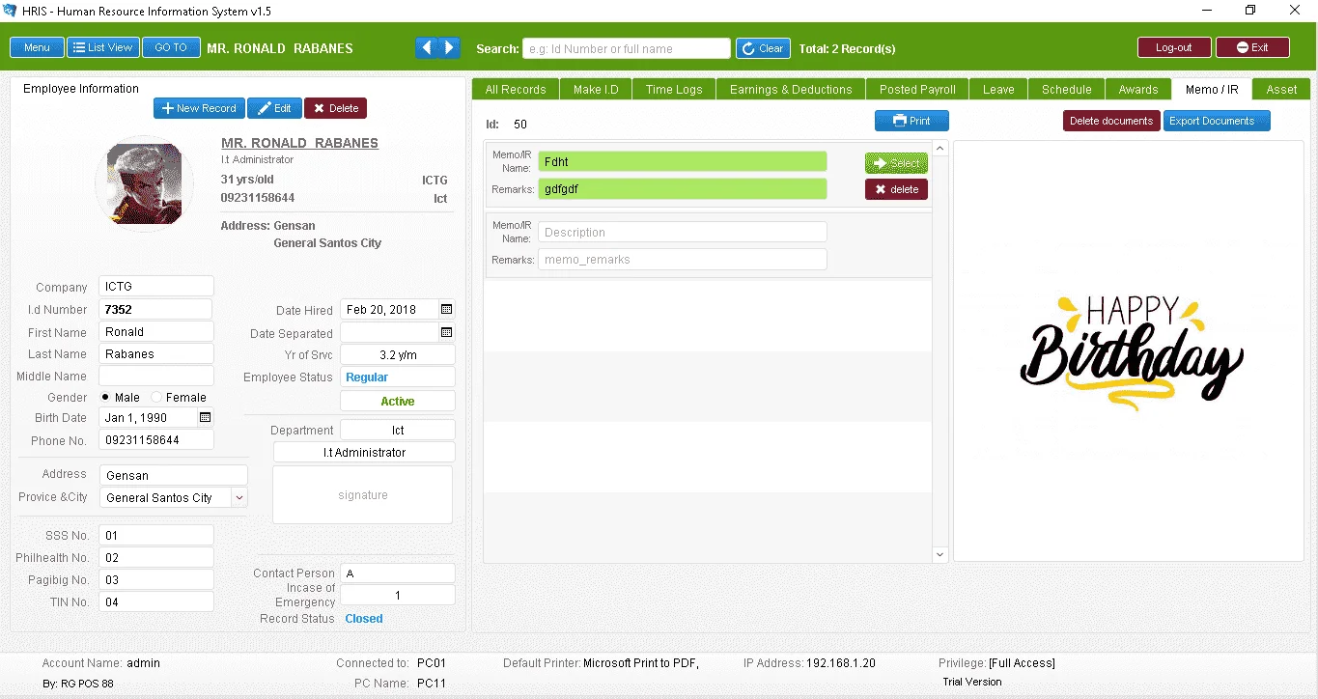This screenshot has height=699, width=1318.
Task: Delete the employee record
Action: pyautogui.click(x=335, y=108)
